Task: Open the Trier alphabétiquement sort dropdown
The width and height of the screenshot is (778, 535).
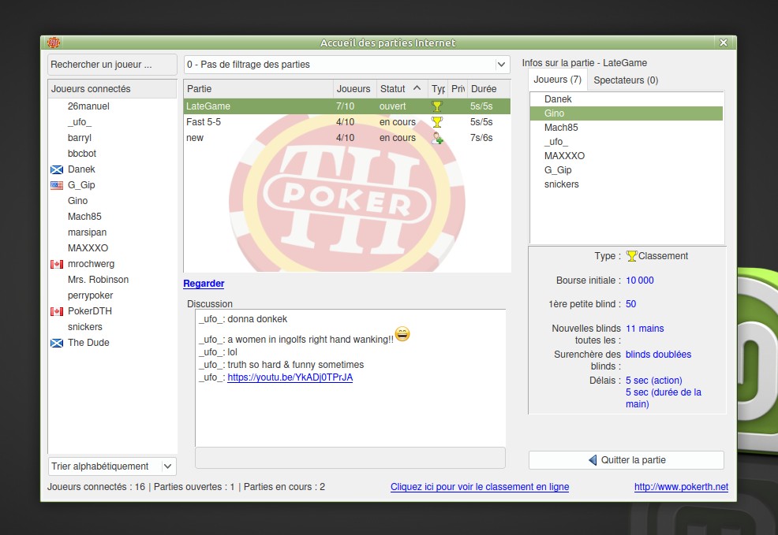Action: (112, 466)
